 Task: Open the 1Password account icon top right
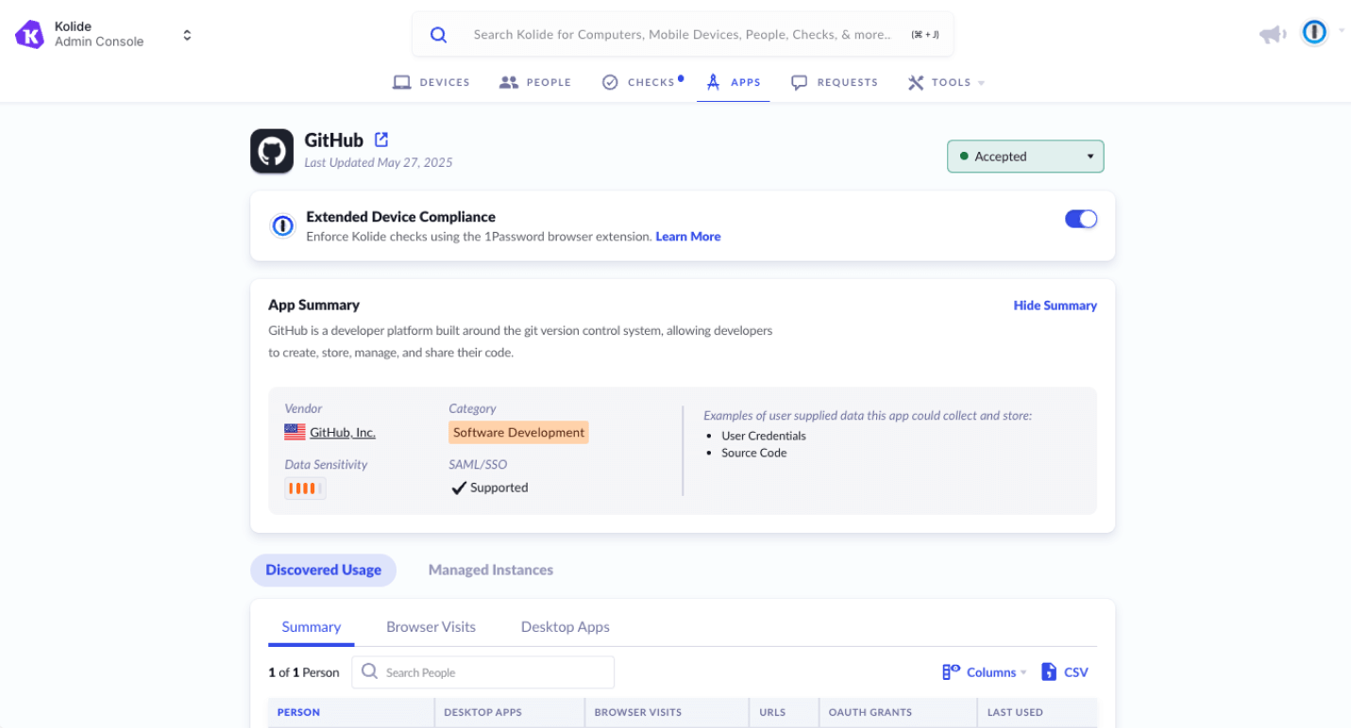(1313, 31)
